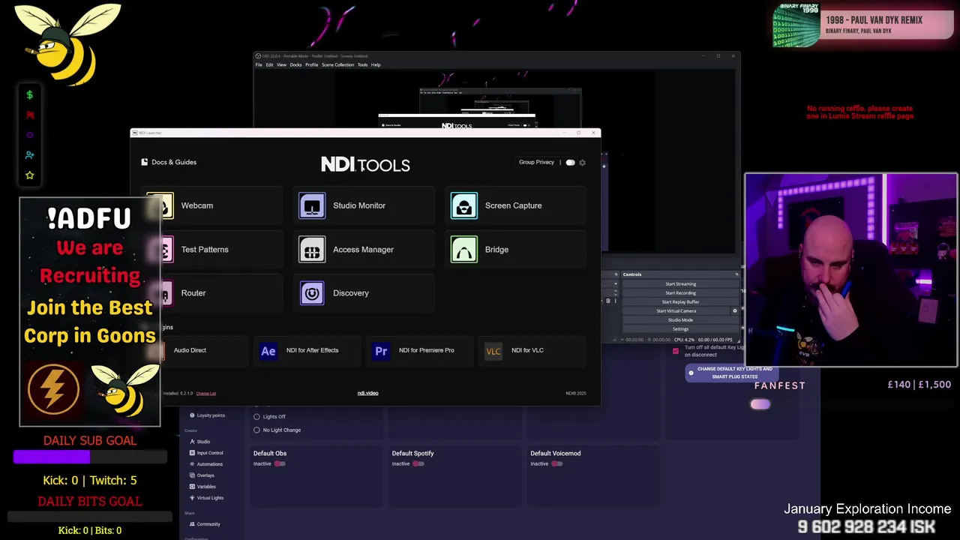Open the Edit menu in OBS

click(269, 64)
